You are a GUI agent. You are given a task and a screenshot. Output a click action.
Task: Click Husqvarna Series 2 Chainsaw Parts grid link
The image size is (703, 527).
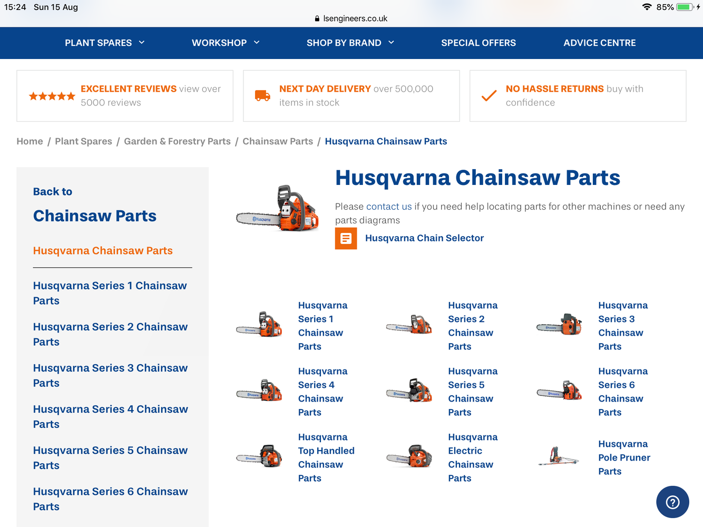tap(473, 326)
